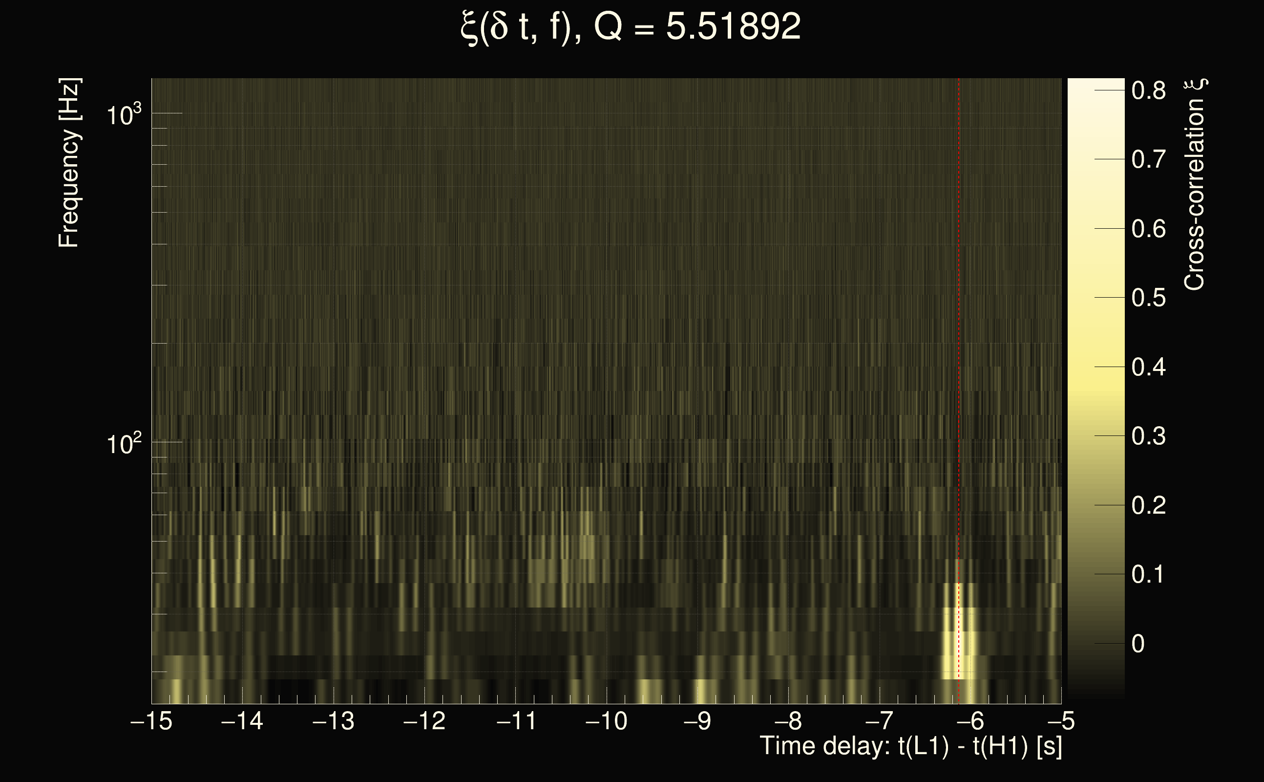Click the -6 time delay tick label
1264x782 pixels.
[970, 721]
